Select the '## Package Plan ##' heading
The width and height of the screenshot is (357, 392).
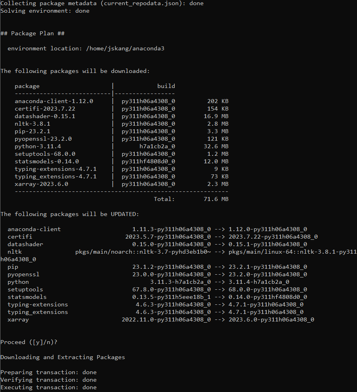click(32, 34)
